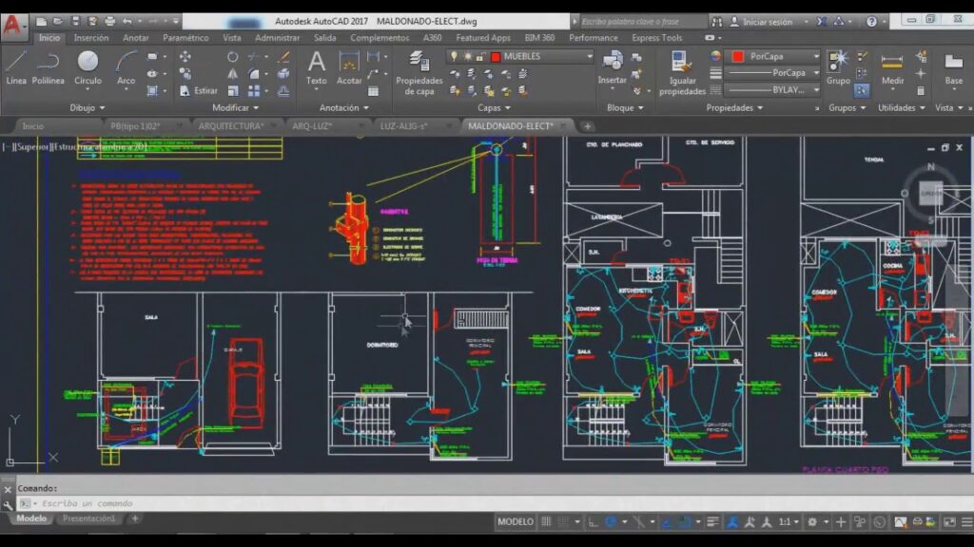Click the red PorCapa color swatch
Image resolution: width=974 pixels, height=547 pixels.
pyautogui.click(x=736, y=57)
